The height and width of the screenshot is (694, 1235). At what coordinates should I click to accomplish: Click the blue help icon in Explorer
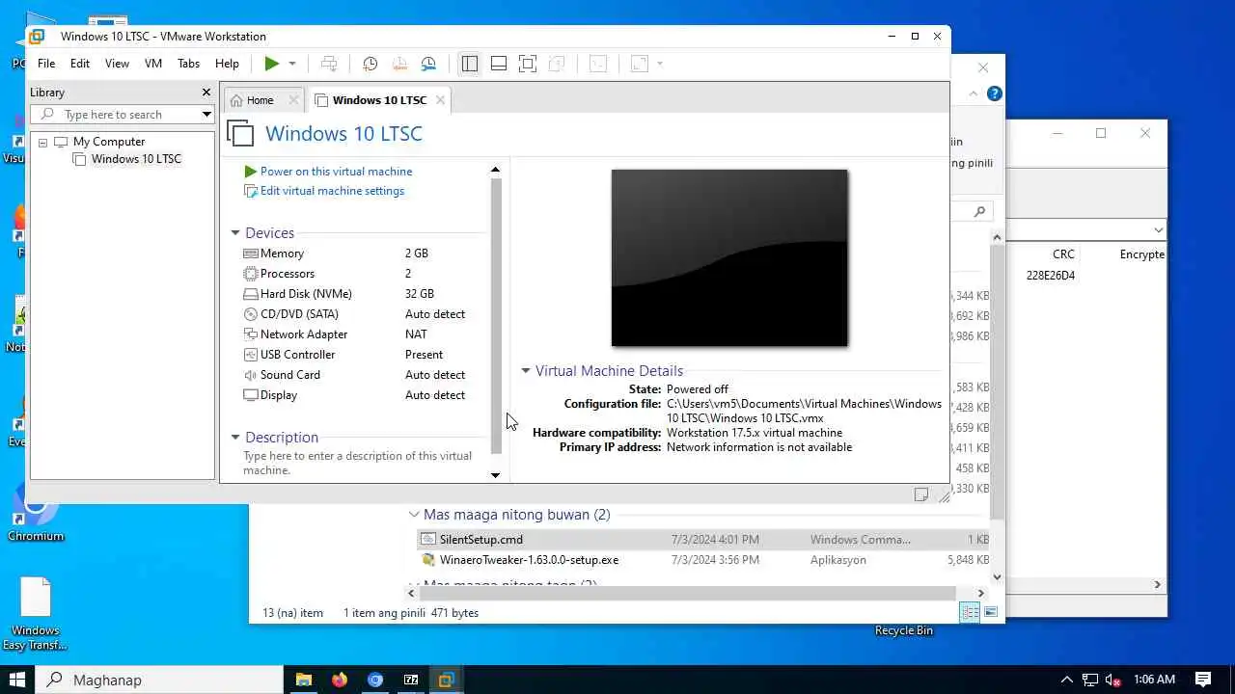click(x=995, y=93)
